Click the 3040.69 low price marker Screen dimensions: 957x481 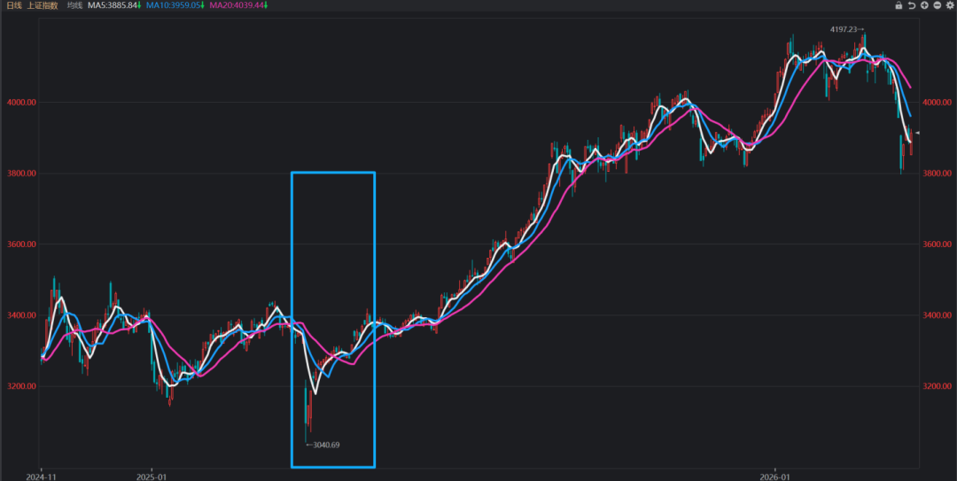tap(323, 445)
